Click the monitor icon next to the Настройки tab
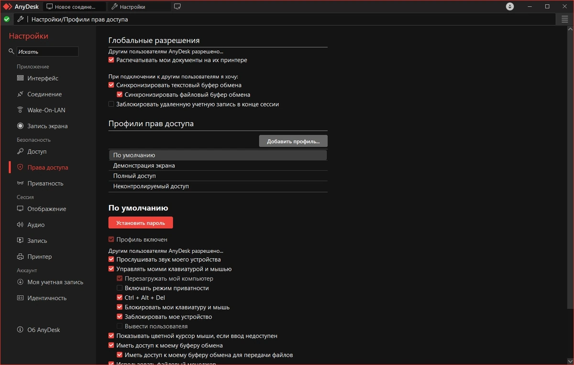574x365 pixels. coord(177,7)
